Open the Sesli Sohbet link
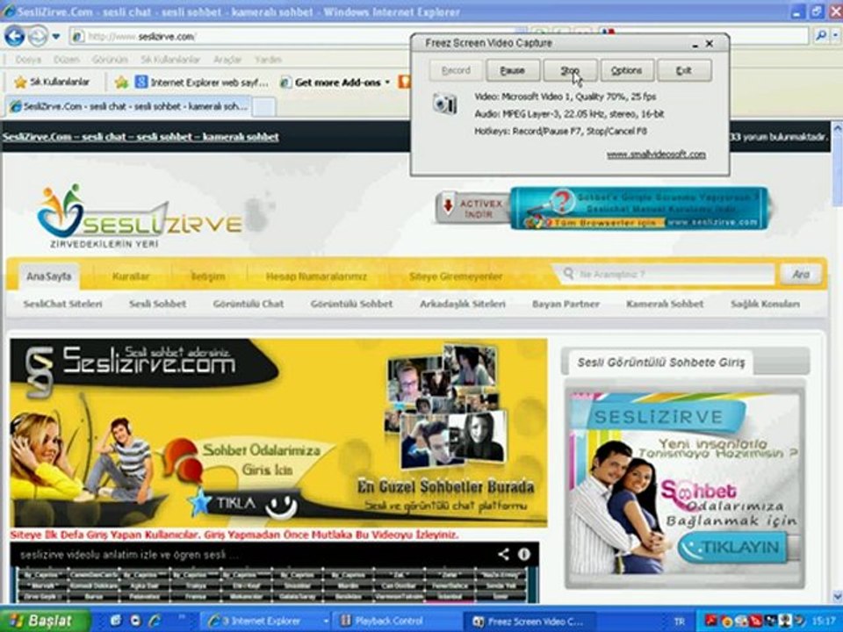The width and height of the screenshot is (843, 632). (157, 304)
